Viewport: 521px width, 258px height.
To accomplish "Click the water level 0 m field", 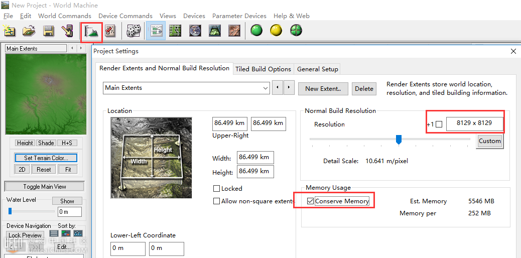I will (x=70, y=212).
